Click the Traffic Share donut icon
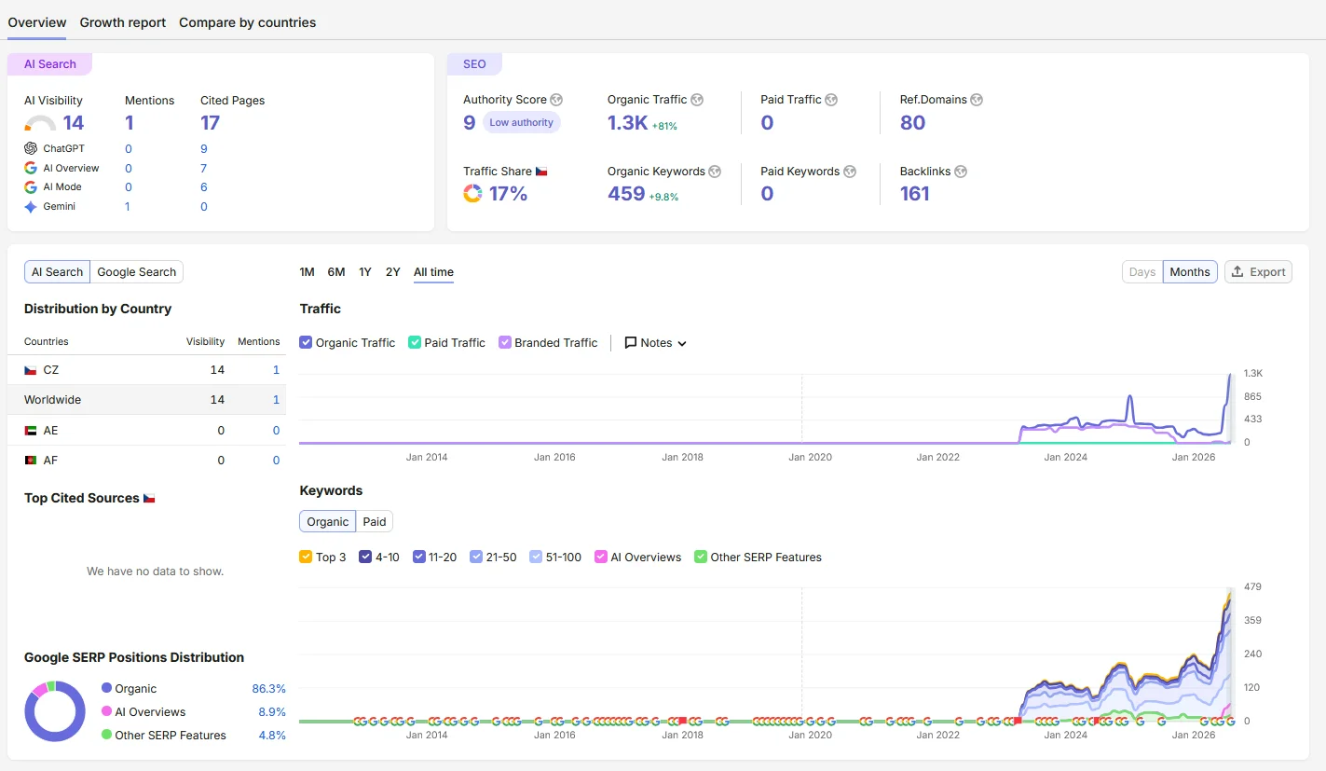 472,193
